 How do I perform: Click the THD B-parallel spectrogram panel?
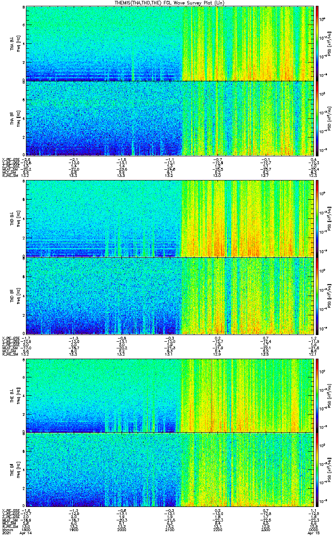[169, 296]
